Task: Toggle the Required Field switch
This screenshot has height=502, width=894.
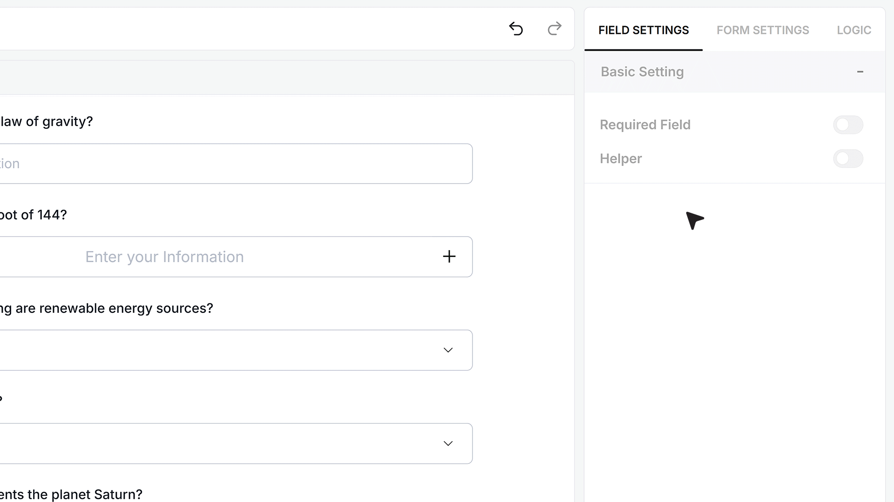Action: [x=848, y=125]
